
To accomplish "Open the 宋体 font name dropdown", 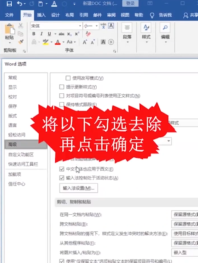I will click(x=80, y=26).
